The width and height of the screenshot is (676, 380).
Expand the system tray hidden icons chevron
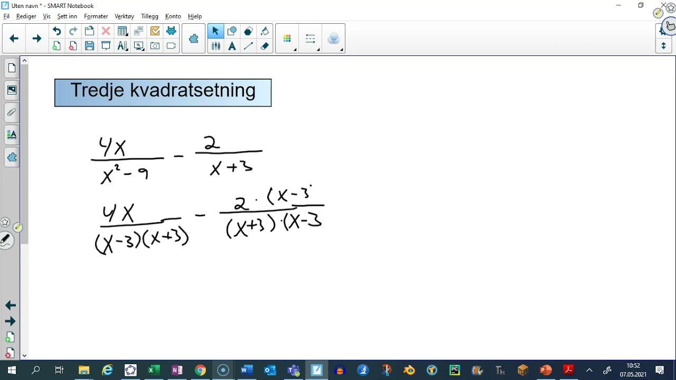pyautogui.click(x=589, y=370)
